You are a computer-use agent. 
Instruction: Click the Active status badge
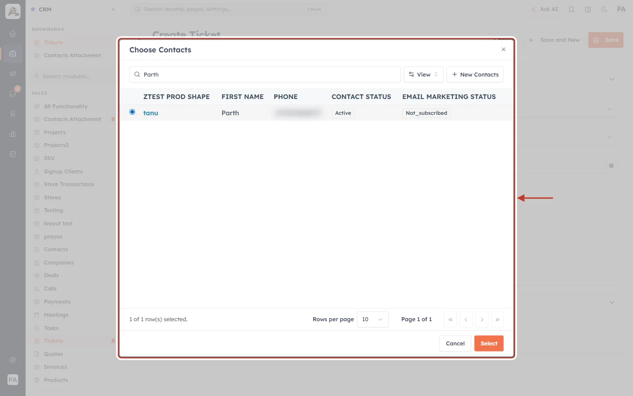pos(343,113)
